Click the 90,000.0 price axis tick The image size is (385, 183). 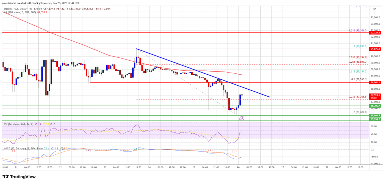[x=375, y=63]
